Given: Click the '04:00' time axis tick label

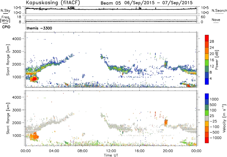Looking at the screenshot, I should coord(54,151).
